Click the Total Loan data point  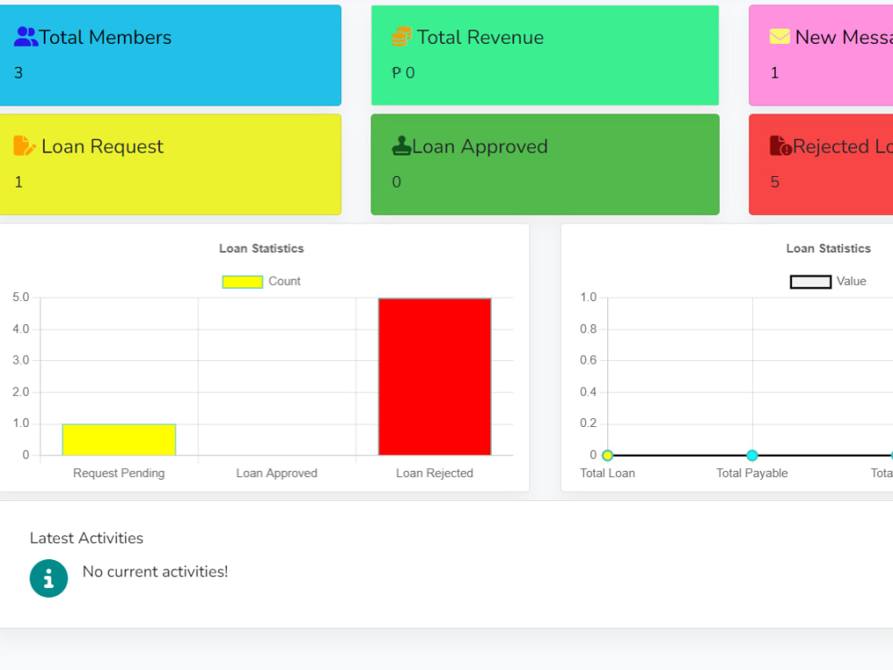[607, 456]
